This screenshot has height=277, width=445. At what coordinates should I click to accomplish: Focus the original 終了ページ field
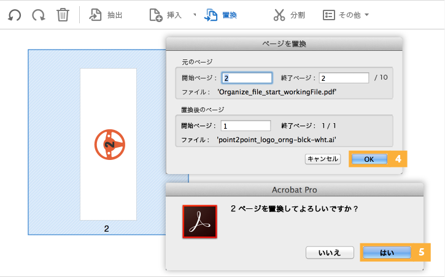point(344,78)
